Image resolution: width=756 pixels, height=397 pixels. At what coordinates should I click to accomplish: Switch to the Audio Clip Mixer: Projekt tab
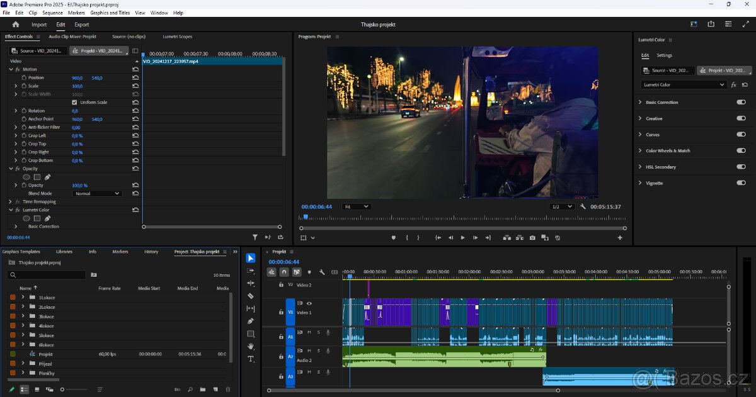[x=72, y=36]
